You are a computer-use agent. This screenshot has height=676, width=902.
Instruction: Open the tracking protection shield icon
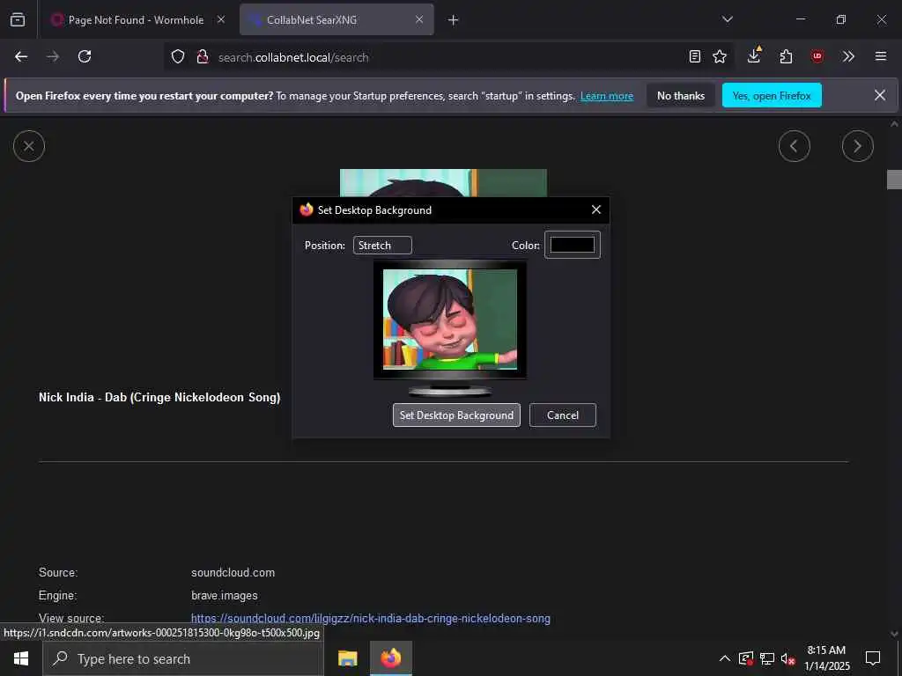tap(178, 57)
